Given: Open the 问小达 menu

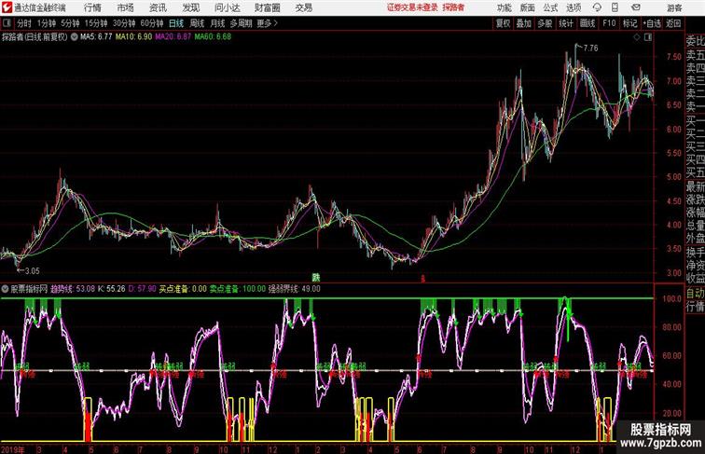Looking at the screenshot, I should pyautogui.click(x=227, y=7).
